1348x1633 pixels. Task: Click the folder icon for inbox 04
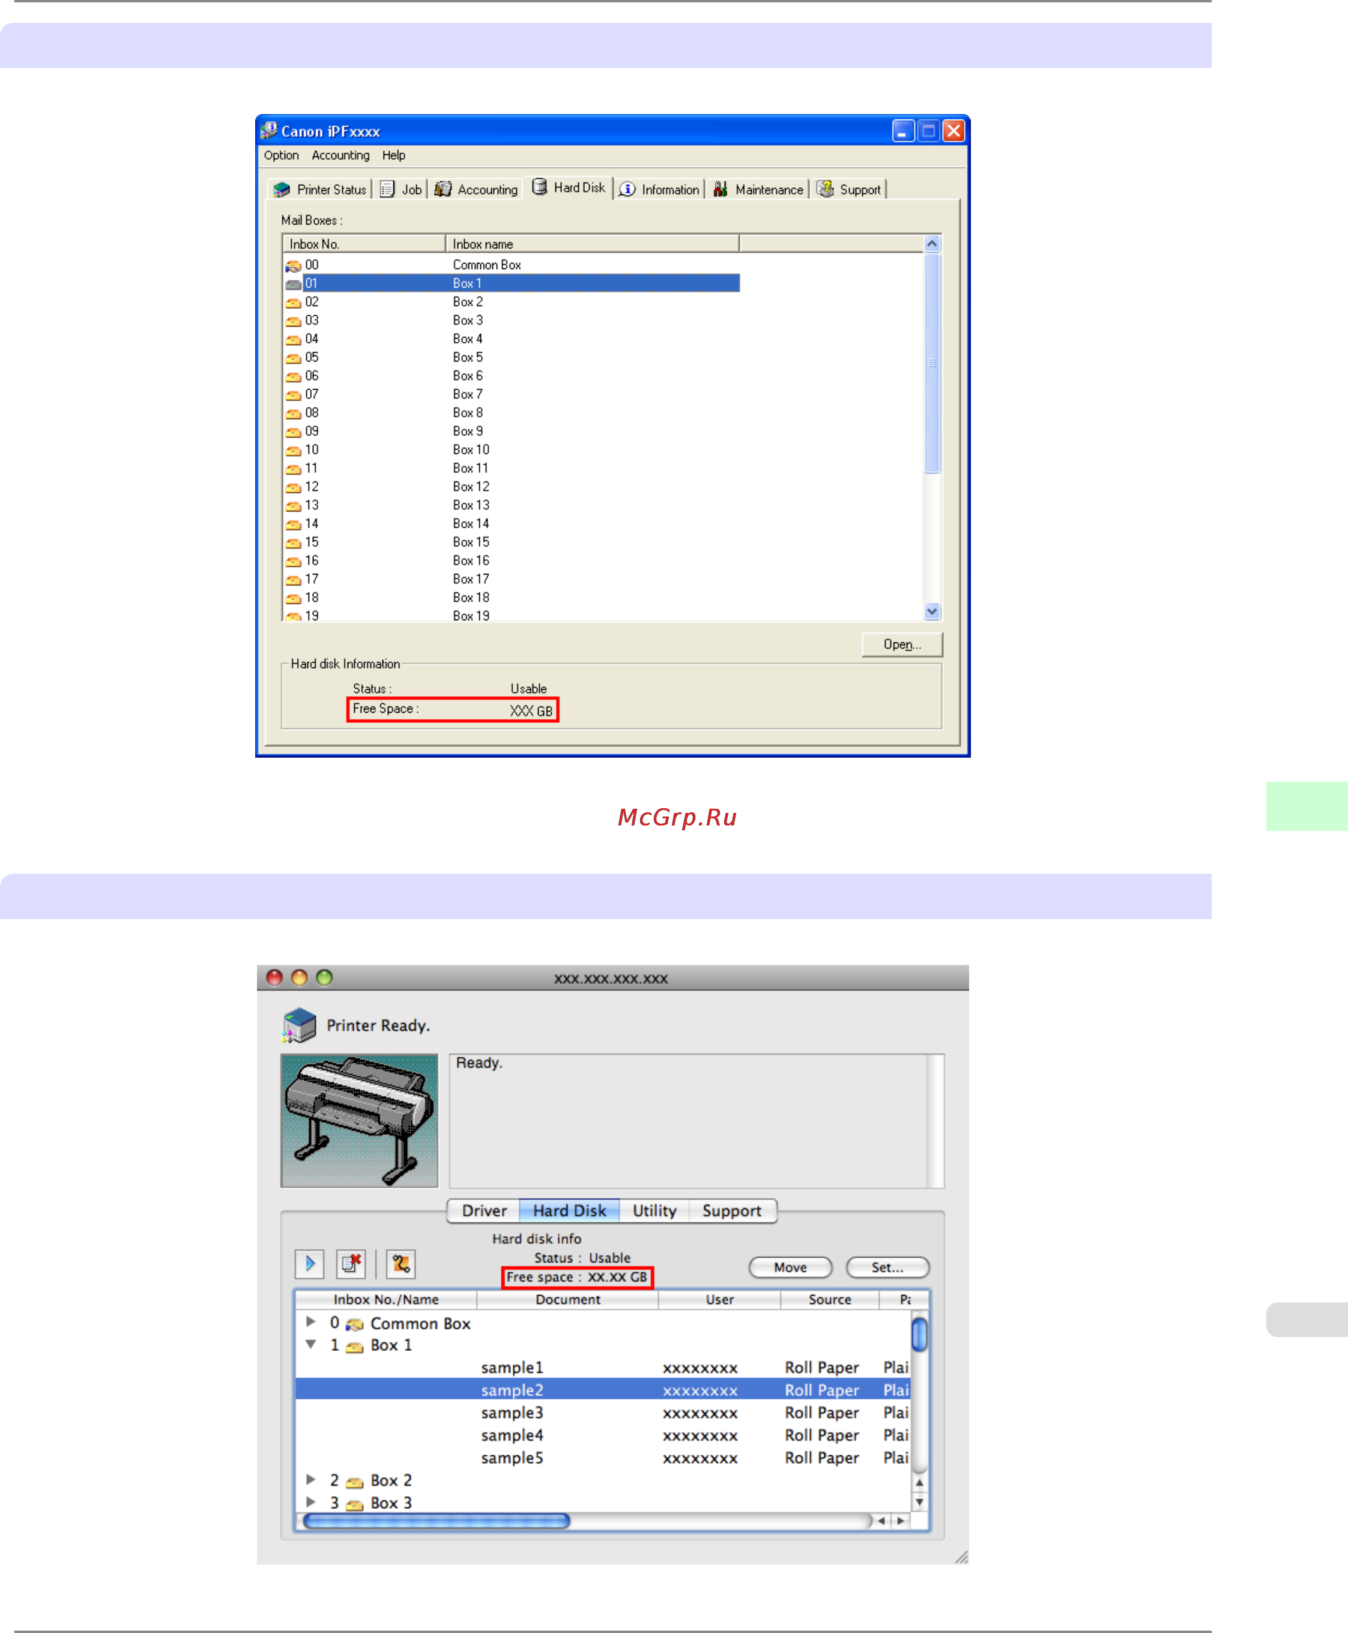pyautogui.click(x=293, y=340)
